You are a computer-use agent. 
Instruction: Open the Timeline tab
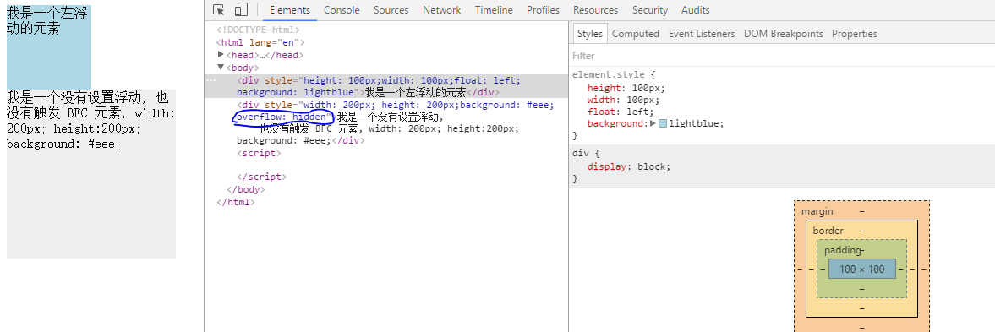point(494,10)
